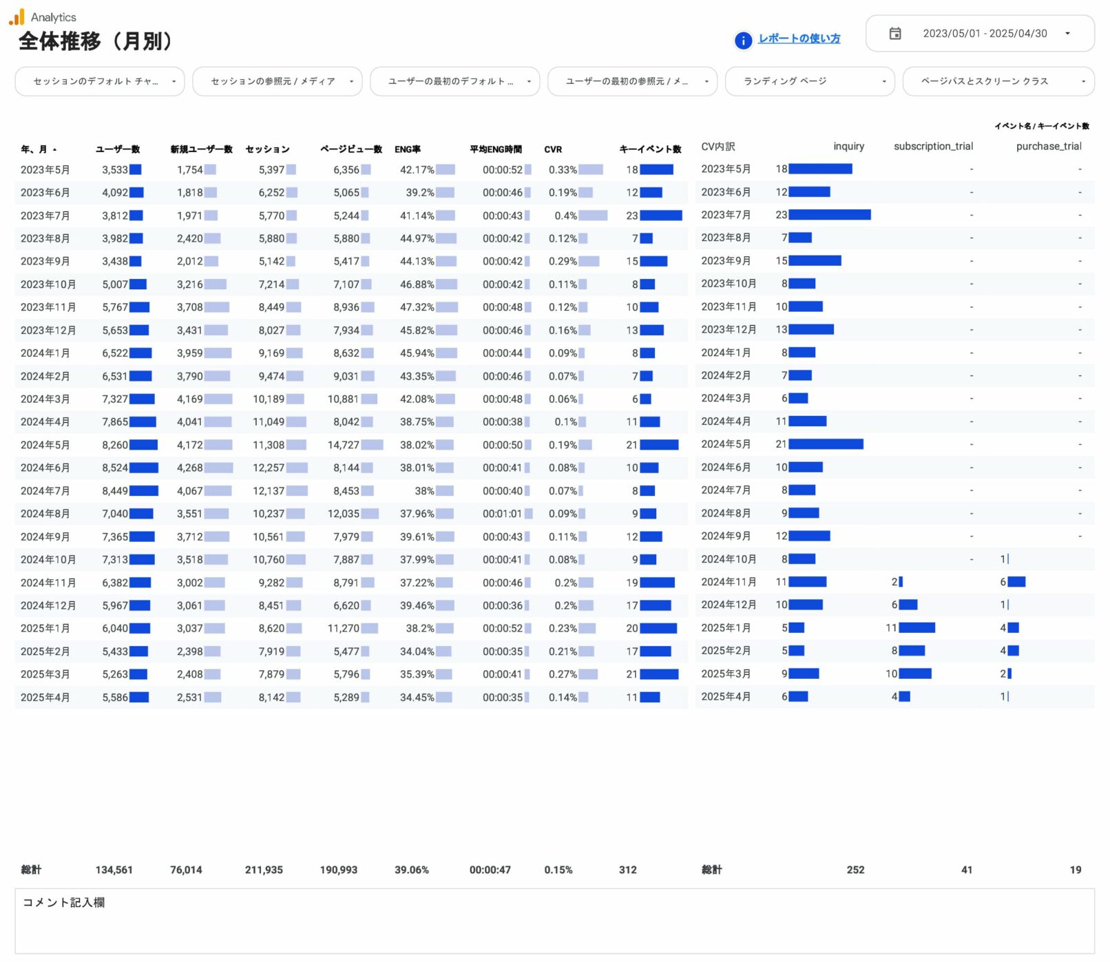Expand the セッションの参照元 / メディア filter
Image resolution: width=1110 pixels, height=962 pixels.
click(x=277, y=81)
